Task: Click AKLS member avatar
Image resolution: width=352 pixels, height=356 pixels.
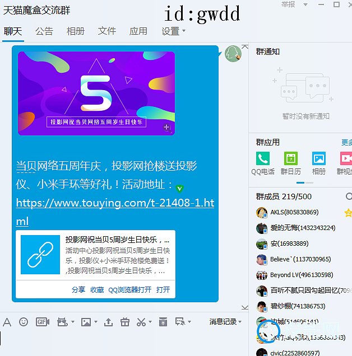Action: click(x=262, y=213)
